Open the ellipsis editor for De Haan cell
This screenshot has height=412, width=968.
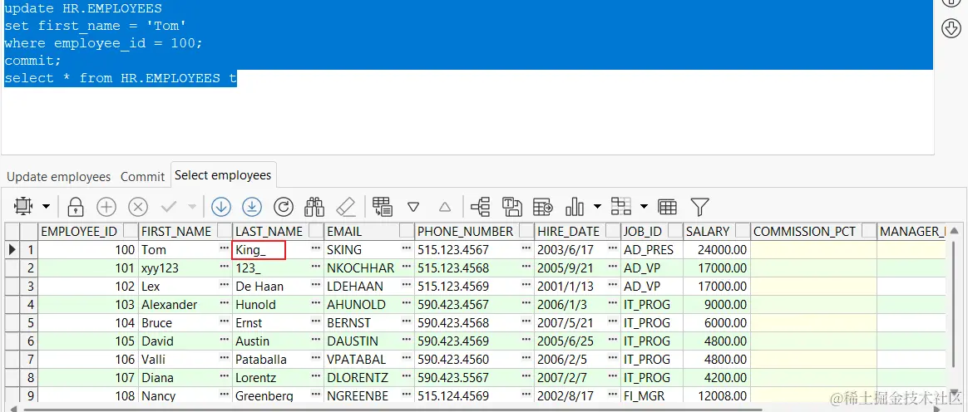coord(315,286)
